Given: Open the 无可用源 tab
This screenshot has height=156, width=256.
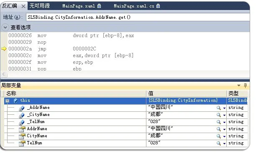Looking at the screenshot, I should 39,6.
